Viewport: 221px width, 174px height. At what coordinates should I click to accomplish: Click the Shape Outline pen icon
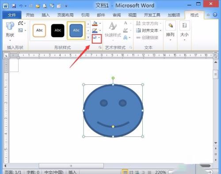point(95,30)
